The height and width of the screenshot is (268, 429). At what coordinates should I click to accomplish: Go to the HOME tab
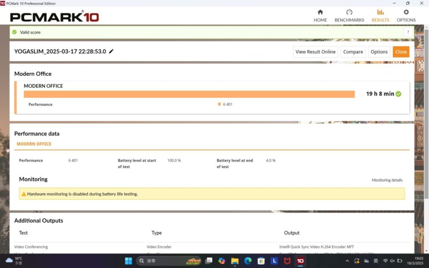(320, 15)
